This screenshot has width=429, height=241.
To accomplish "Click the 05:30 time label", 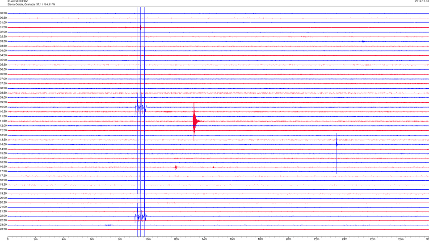I will click(3, 65).
